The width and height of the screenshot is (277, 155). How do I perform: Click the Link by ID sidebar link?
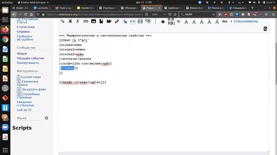[x=24, y=110]
